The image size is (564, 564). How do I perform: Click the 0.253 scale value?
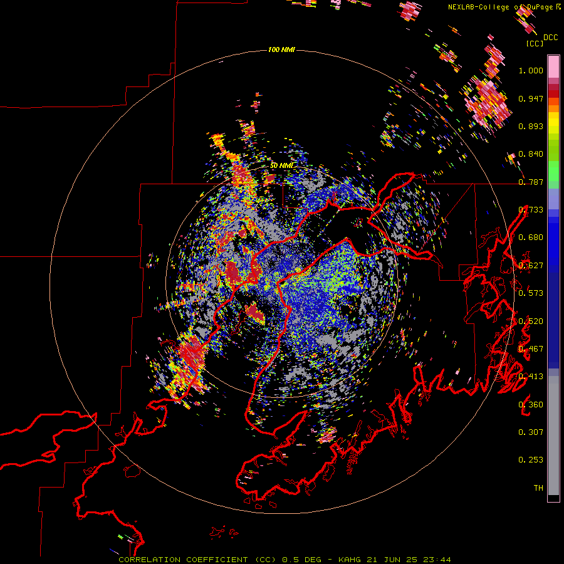[531, 460]
